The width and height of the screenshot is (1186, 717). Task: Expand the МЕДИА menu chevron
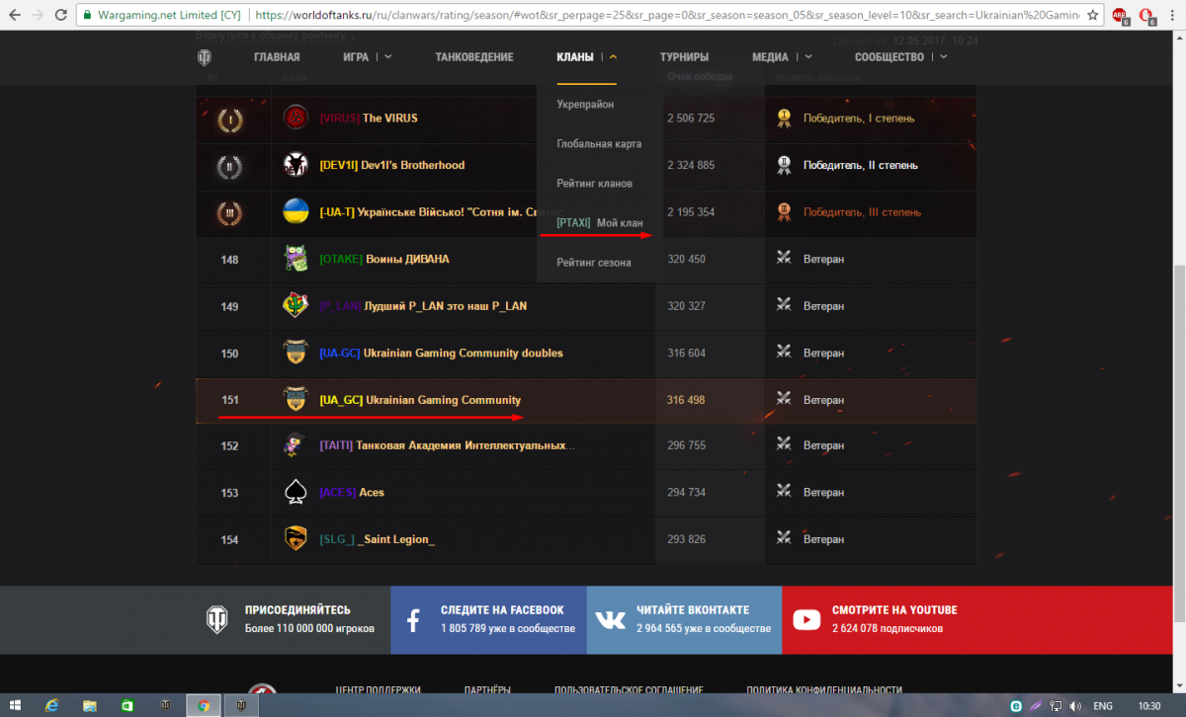coord(807,57)
